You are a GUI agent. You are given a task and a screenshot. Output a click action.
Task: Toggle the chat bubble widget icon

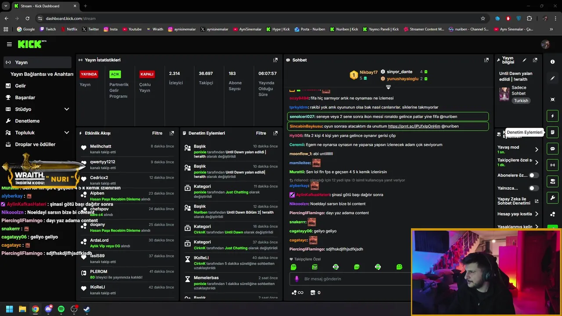pos(552,149)
